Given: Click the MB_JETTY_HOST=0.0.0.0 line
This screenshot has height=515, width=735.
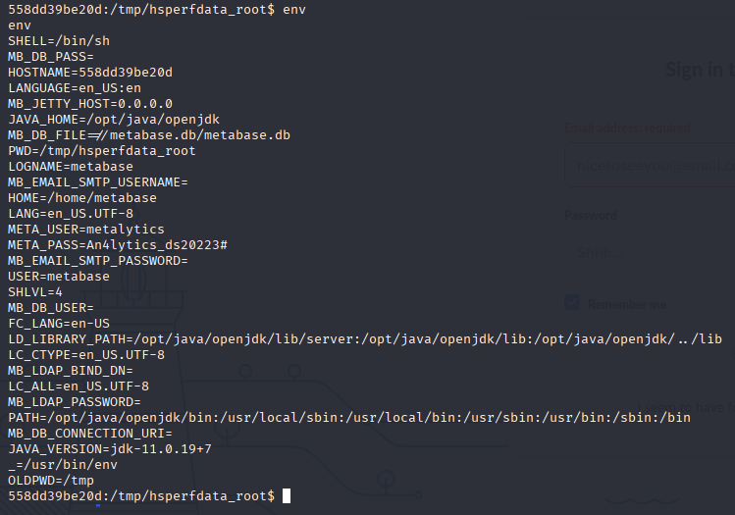Looking at the screenshot, I should (x=90, y=104).
